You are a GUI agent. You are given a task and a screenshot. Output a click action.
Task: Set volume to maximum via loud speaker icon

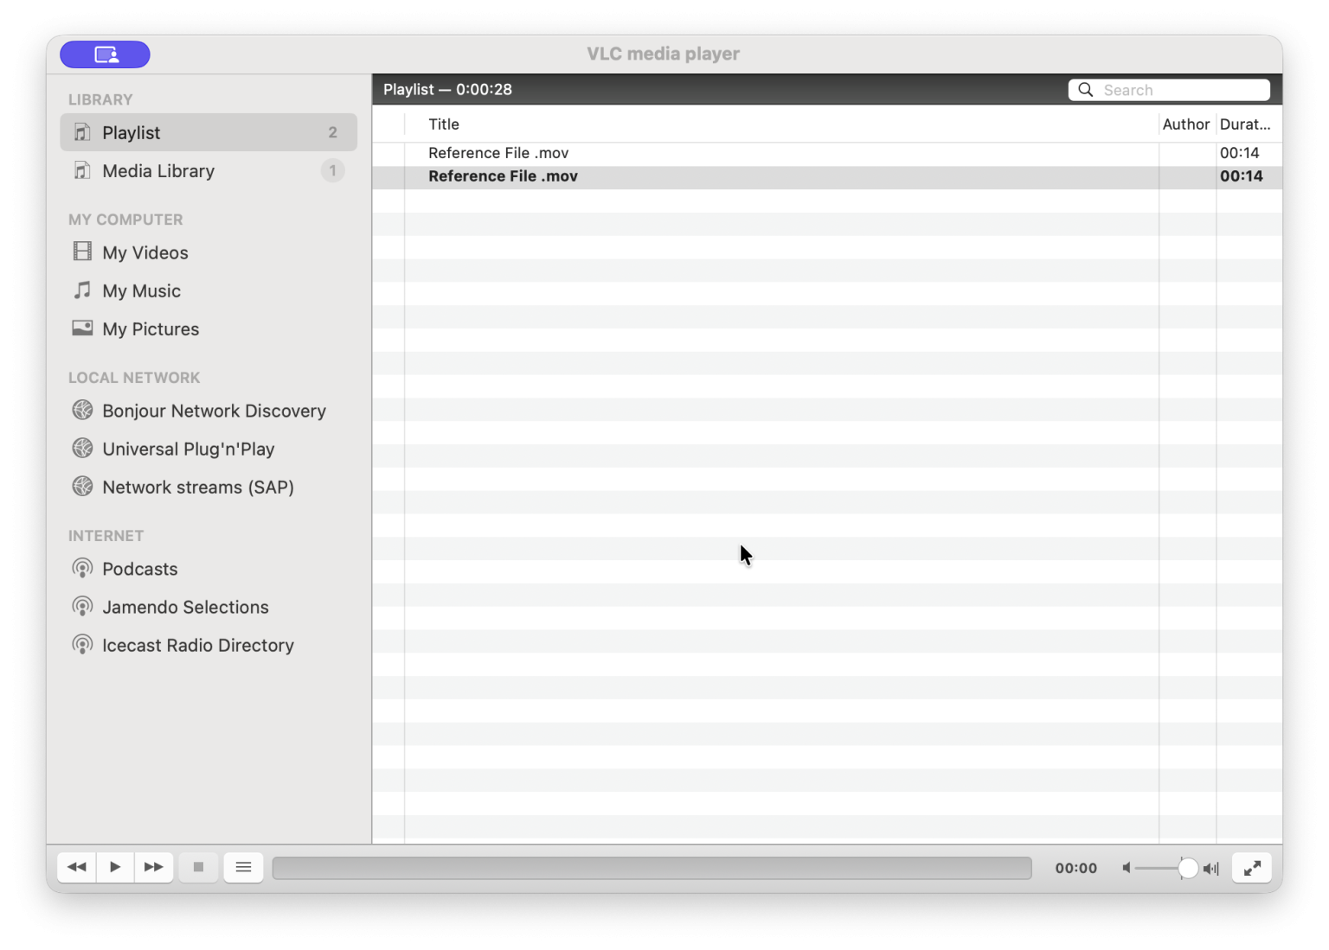pyautogui.click(x=1211, y=868)
